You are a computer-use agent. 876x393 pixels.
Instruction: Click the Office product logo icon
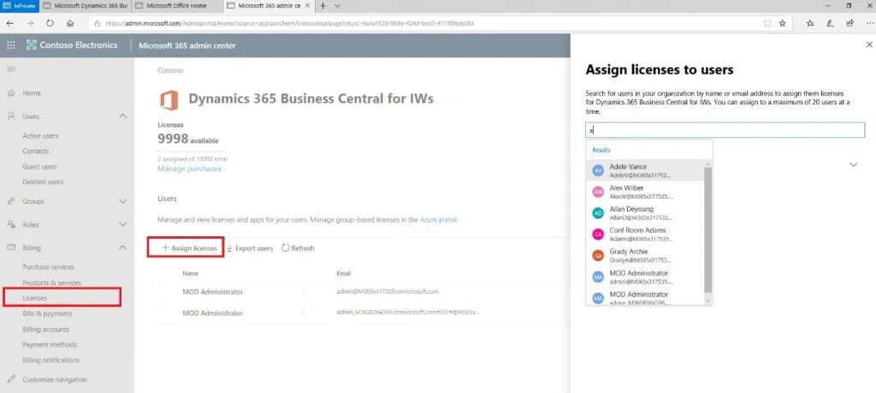169,100
